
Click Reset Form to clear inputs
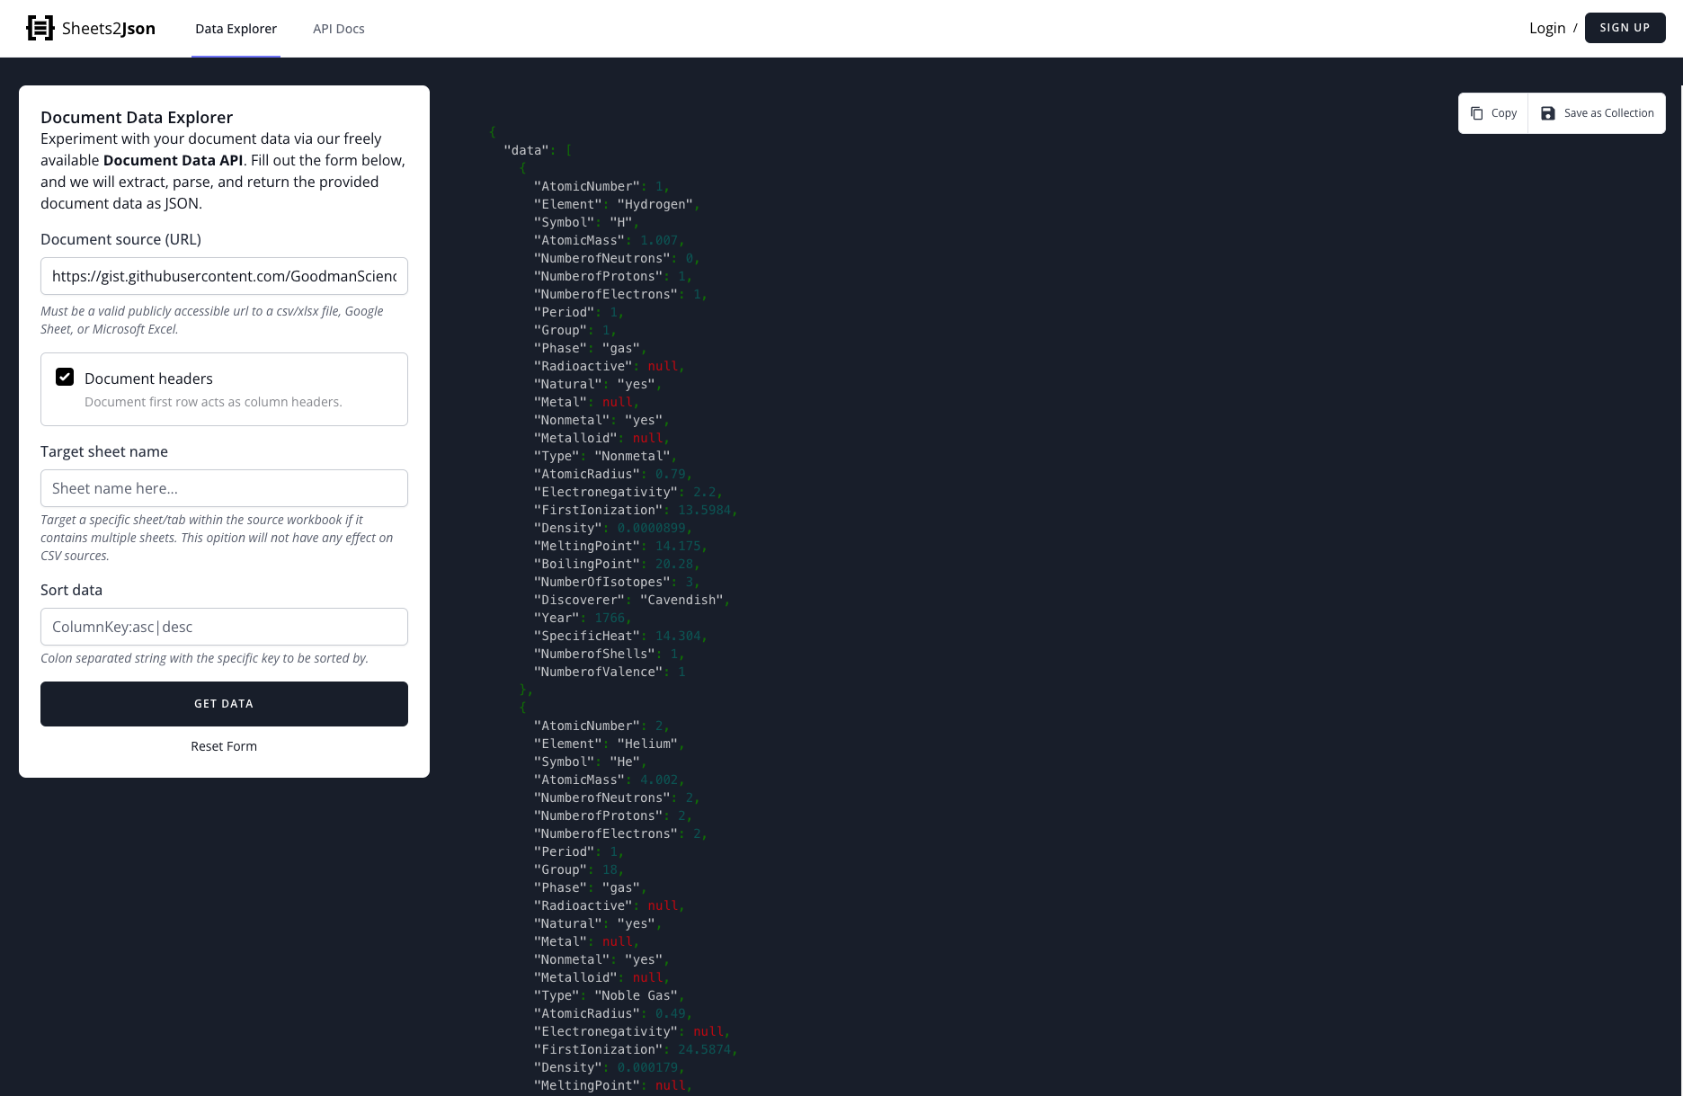click(223, 745)
